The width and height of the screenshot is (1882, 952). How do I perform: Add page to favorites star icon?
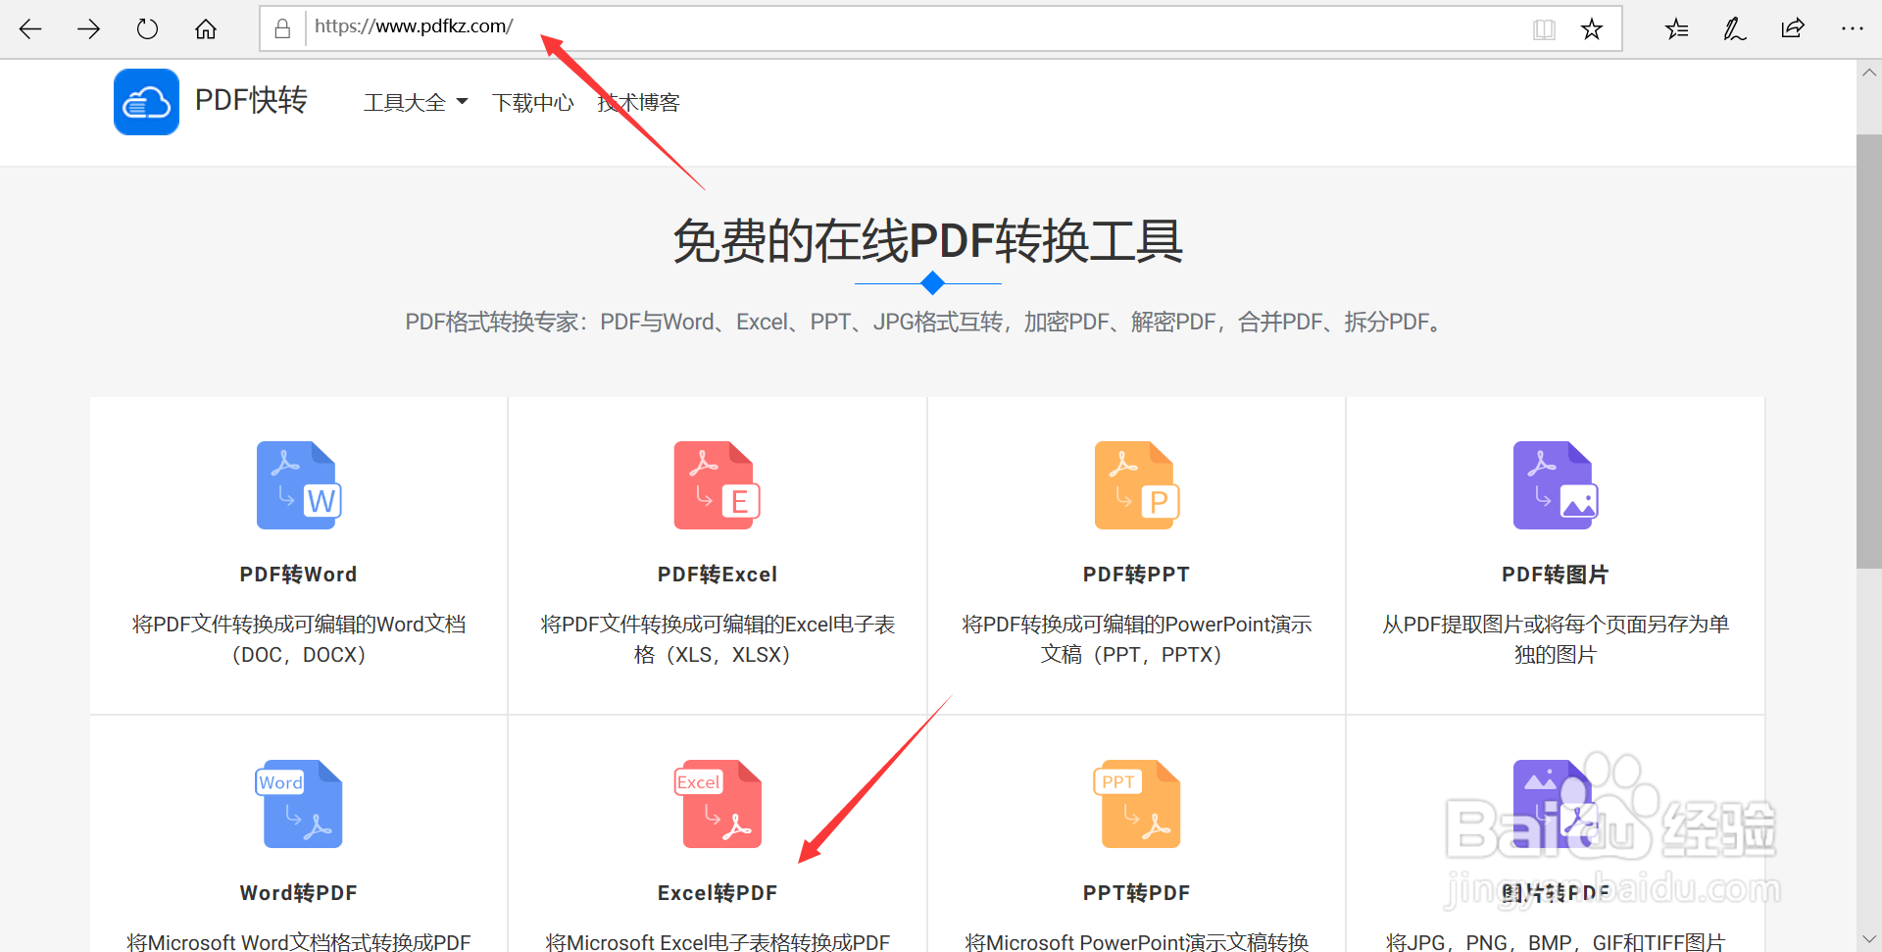[1592, 29]
